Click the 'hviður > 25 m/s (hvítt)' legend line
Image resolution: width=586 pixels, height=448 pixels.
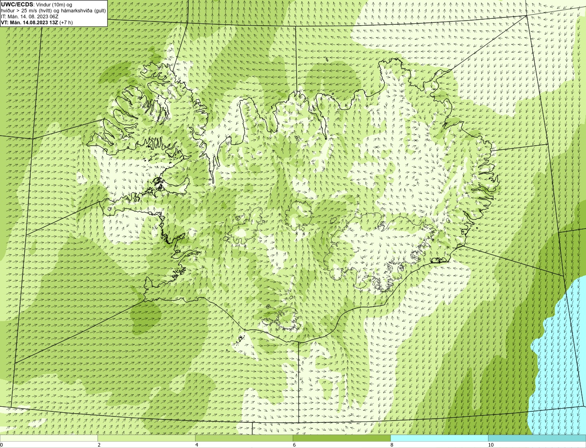pos(54,11)
